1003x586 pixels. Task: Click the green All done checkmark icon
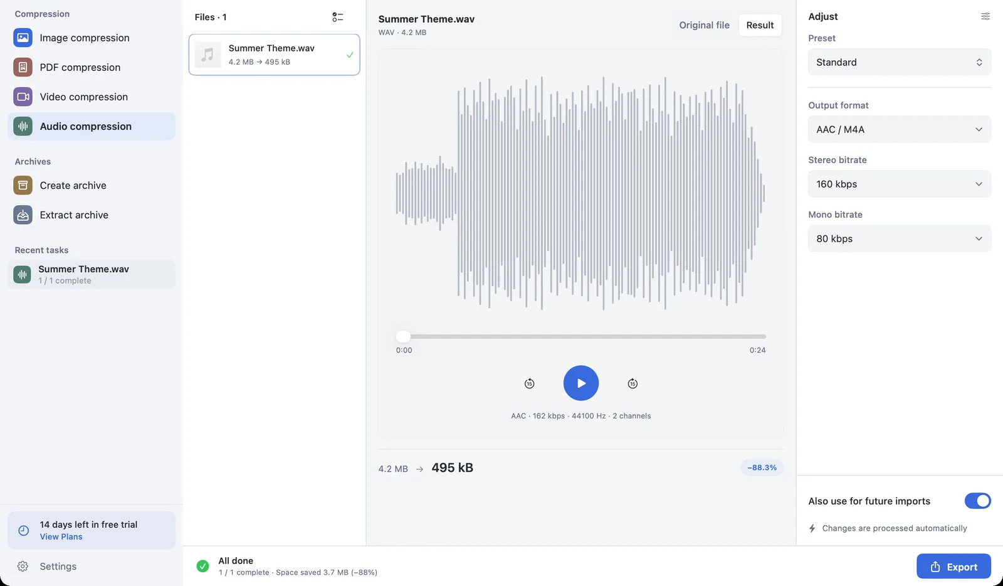click(x=202, y=566)
